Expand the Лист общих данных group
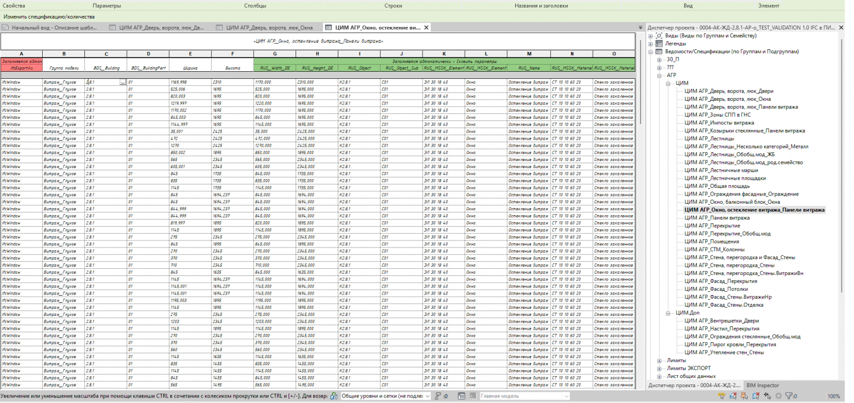 click(x=660, y=376)
